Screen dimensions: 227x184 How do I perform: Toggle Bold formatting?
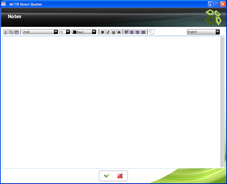[103, 32]
